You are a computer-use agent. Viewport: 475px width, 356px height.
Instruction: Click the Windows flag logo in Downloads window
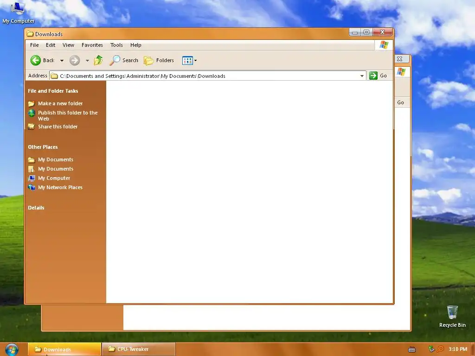[x=384, y=45]
